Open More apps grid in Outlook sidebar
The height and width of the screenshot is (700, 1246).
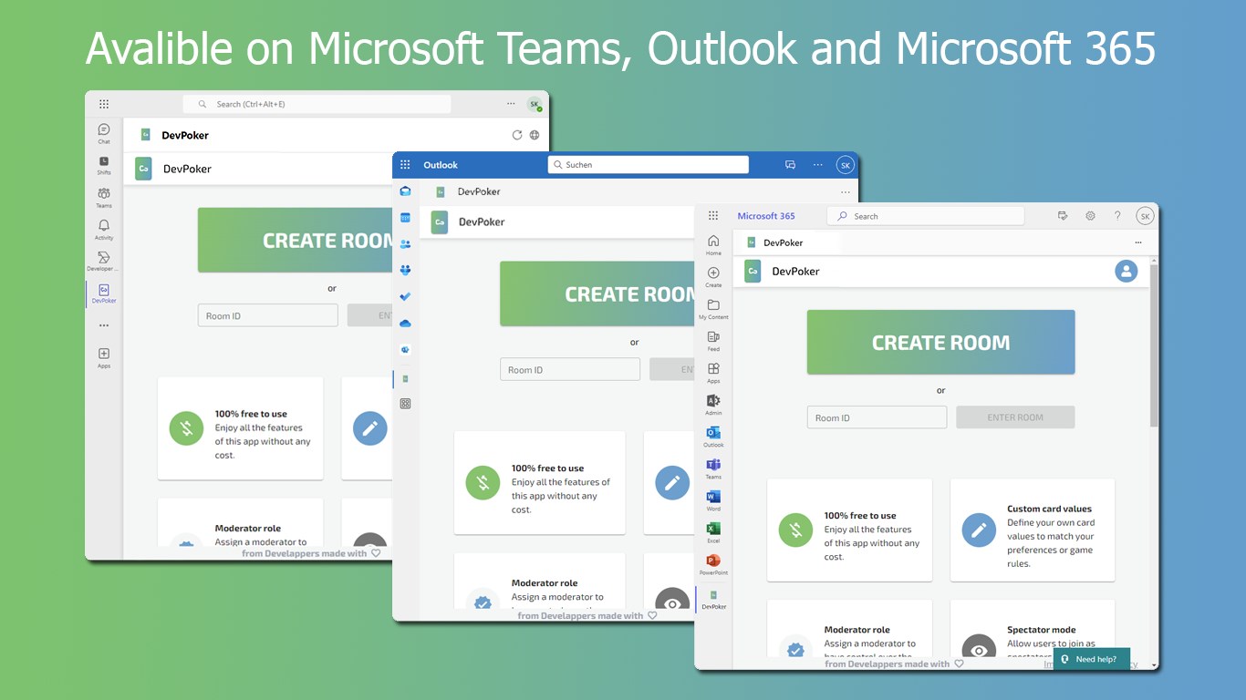(405, 404)
